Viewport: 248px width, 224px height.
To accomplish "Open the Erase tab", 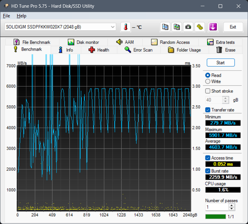I will [226, 50].
